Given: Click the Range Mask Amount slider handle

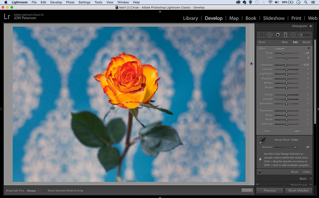Looking at the screenshot, I should [x=295, y=147].
